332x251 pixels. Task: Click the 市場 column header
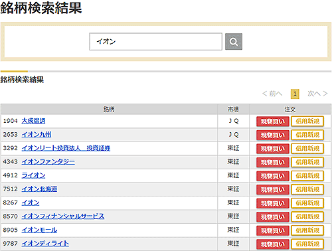coord(233,110)
